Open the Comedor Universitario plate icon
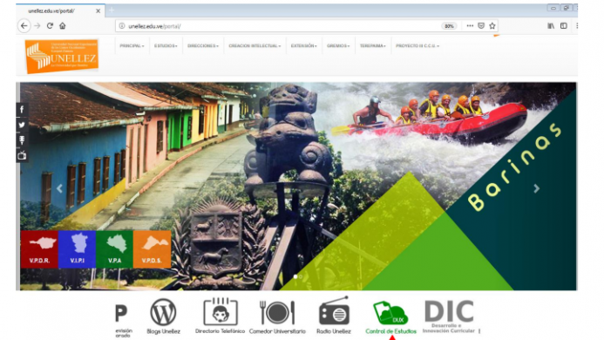 tap(277, 312)
